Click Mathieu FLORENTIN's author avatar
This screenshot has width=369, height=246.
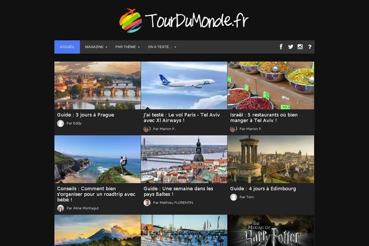[147, 203]
